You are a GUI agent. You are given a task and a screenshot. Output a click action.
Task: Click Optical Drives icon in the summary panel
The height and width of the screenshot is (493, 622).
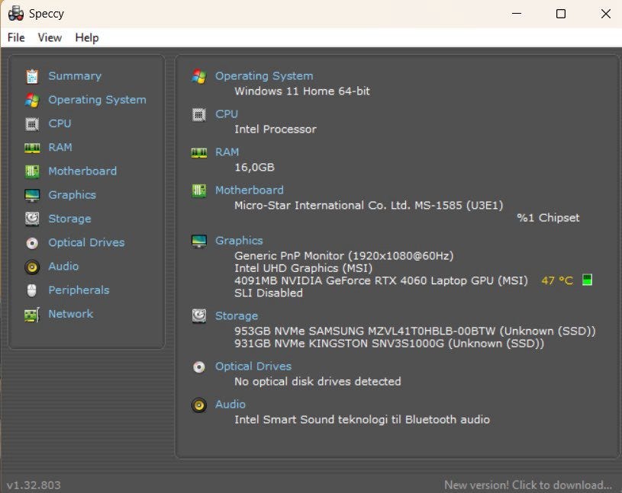click(x=199, y=367)
